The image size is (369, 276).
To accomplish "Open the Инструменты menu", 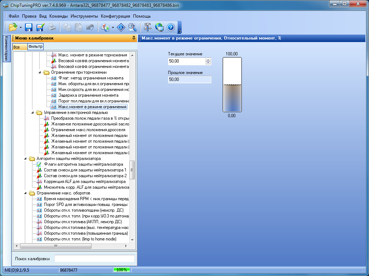I will 84,16.
